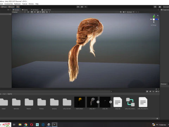This screenshot has height=127, width=169.
Task: Open the Animator tab
Action: click(x=35, y=10)
